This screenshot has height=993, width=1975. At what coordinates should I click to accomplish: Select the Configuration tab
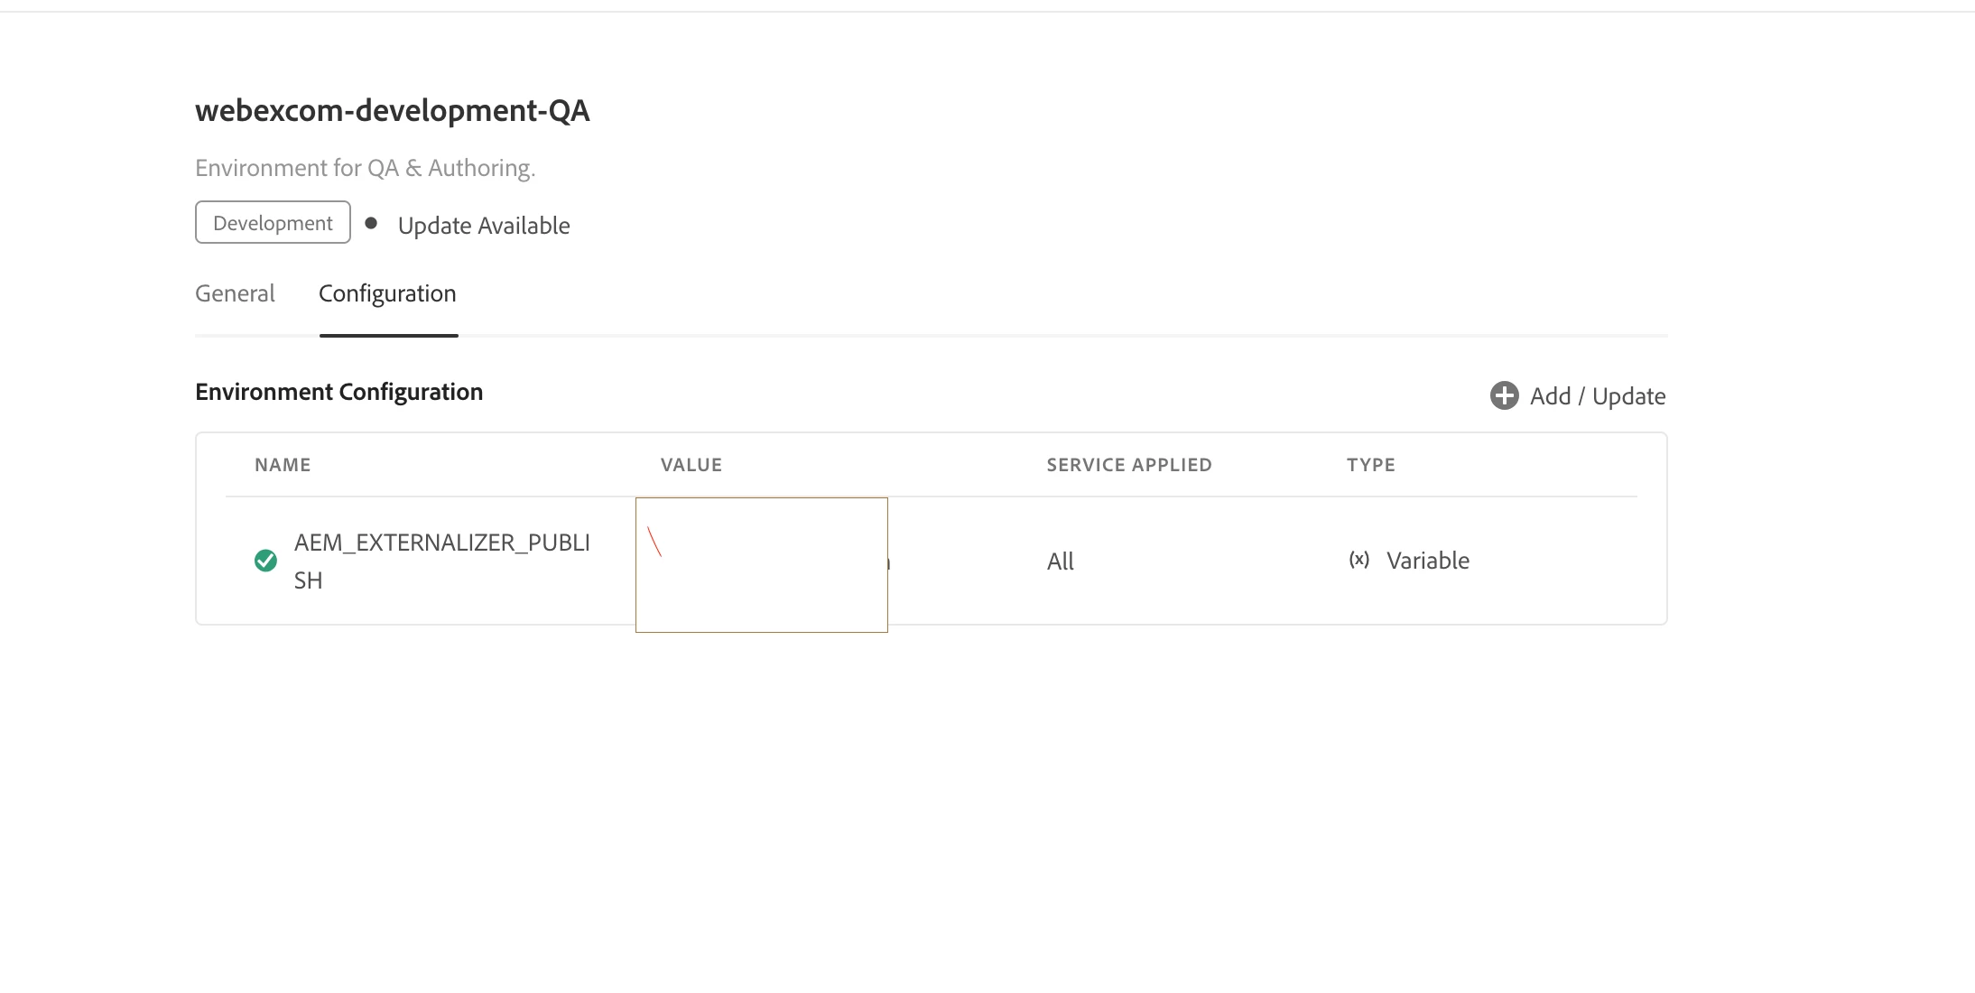[x=387, y=293]
